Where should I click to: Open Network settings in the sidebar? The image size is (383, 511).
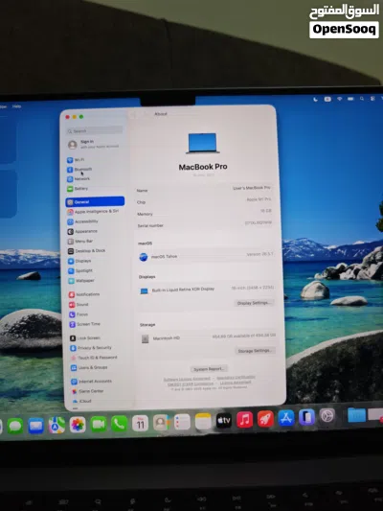79,179
